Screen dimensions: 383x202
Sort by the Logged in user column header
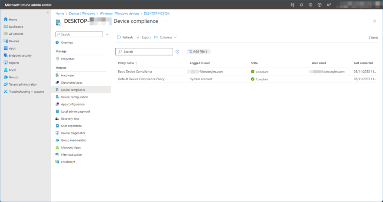200,63
